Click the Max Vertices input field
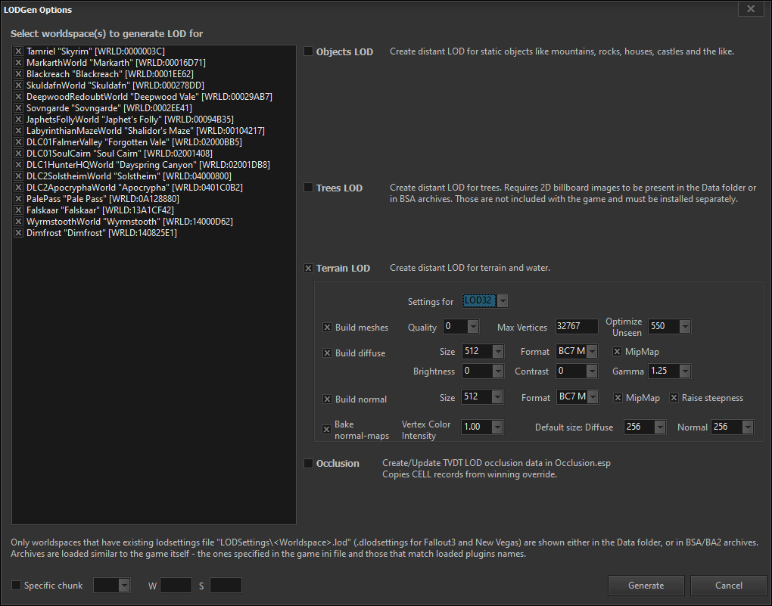The width and height of the screenshot is (772, 606). (577, 326)
